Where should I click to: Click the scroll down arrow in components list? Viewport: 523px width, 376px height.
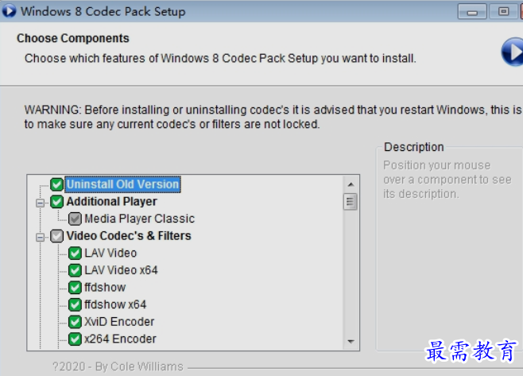click(351, 341)
